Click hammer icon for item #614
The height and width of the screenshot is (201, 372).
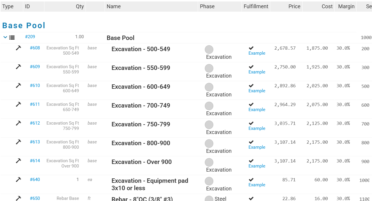point(19,161)
